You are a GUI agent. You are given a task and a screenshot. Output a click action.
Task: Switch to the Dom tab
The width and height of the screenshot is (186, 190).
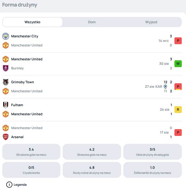(92, 22)
